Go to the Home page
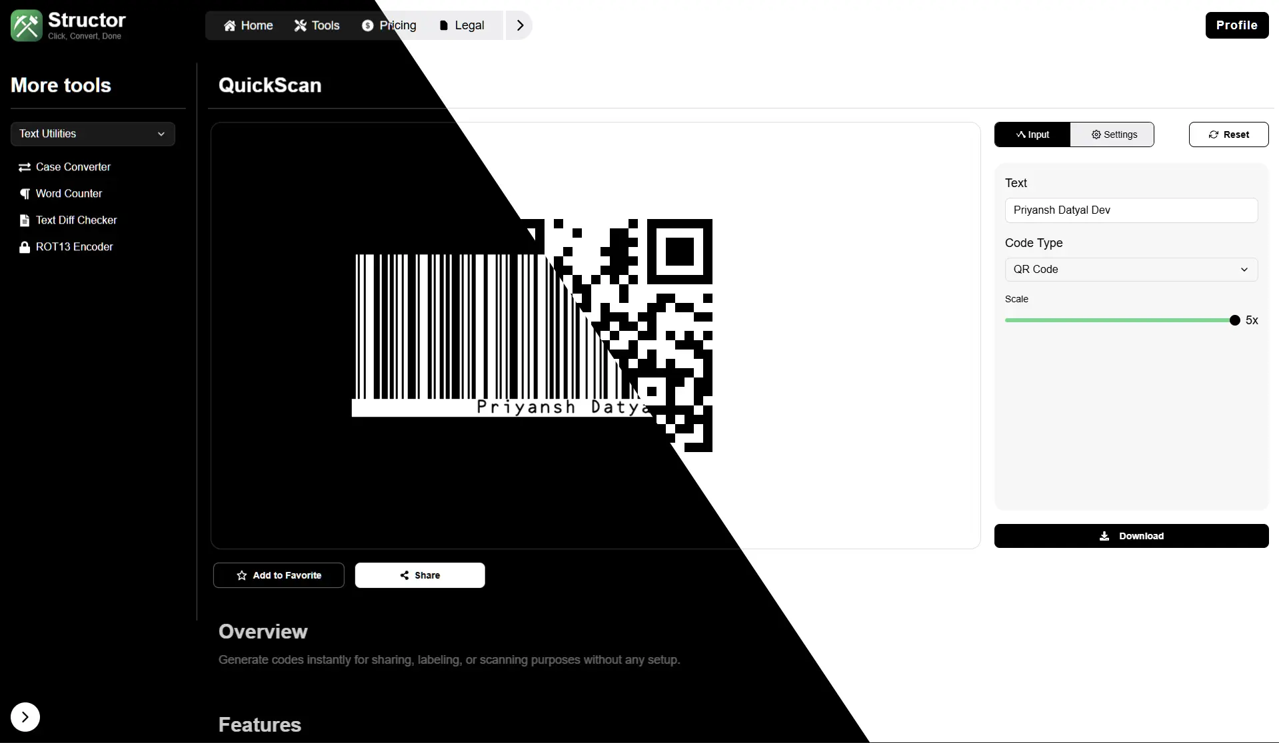Viewport: 1279px width, 743px height. coord(248,25)
